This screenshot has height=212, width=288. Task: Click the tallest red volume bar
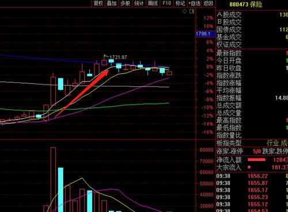click(x=53, y=180)
